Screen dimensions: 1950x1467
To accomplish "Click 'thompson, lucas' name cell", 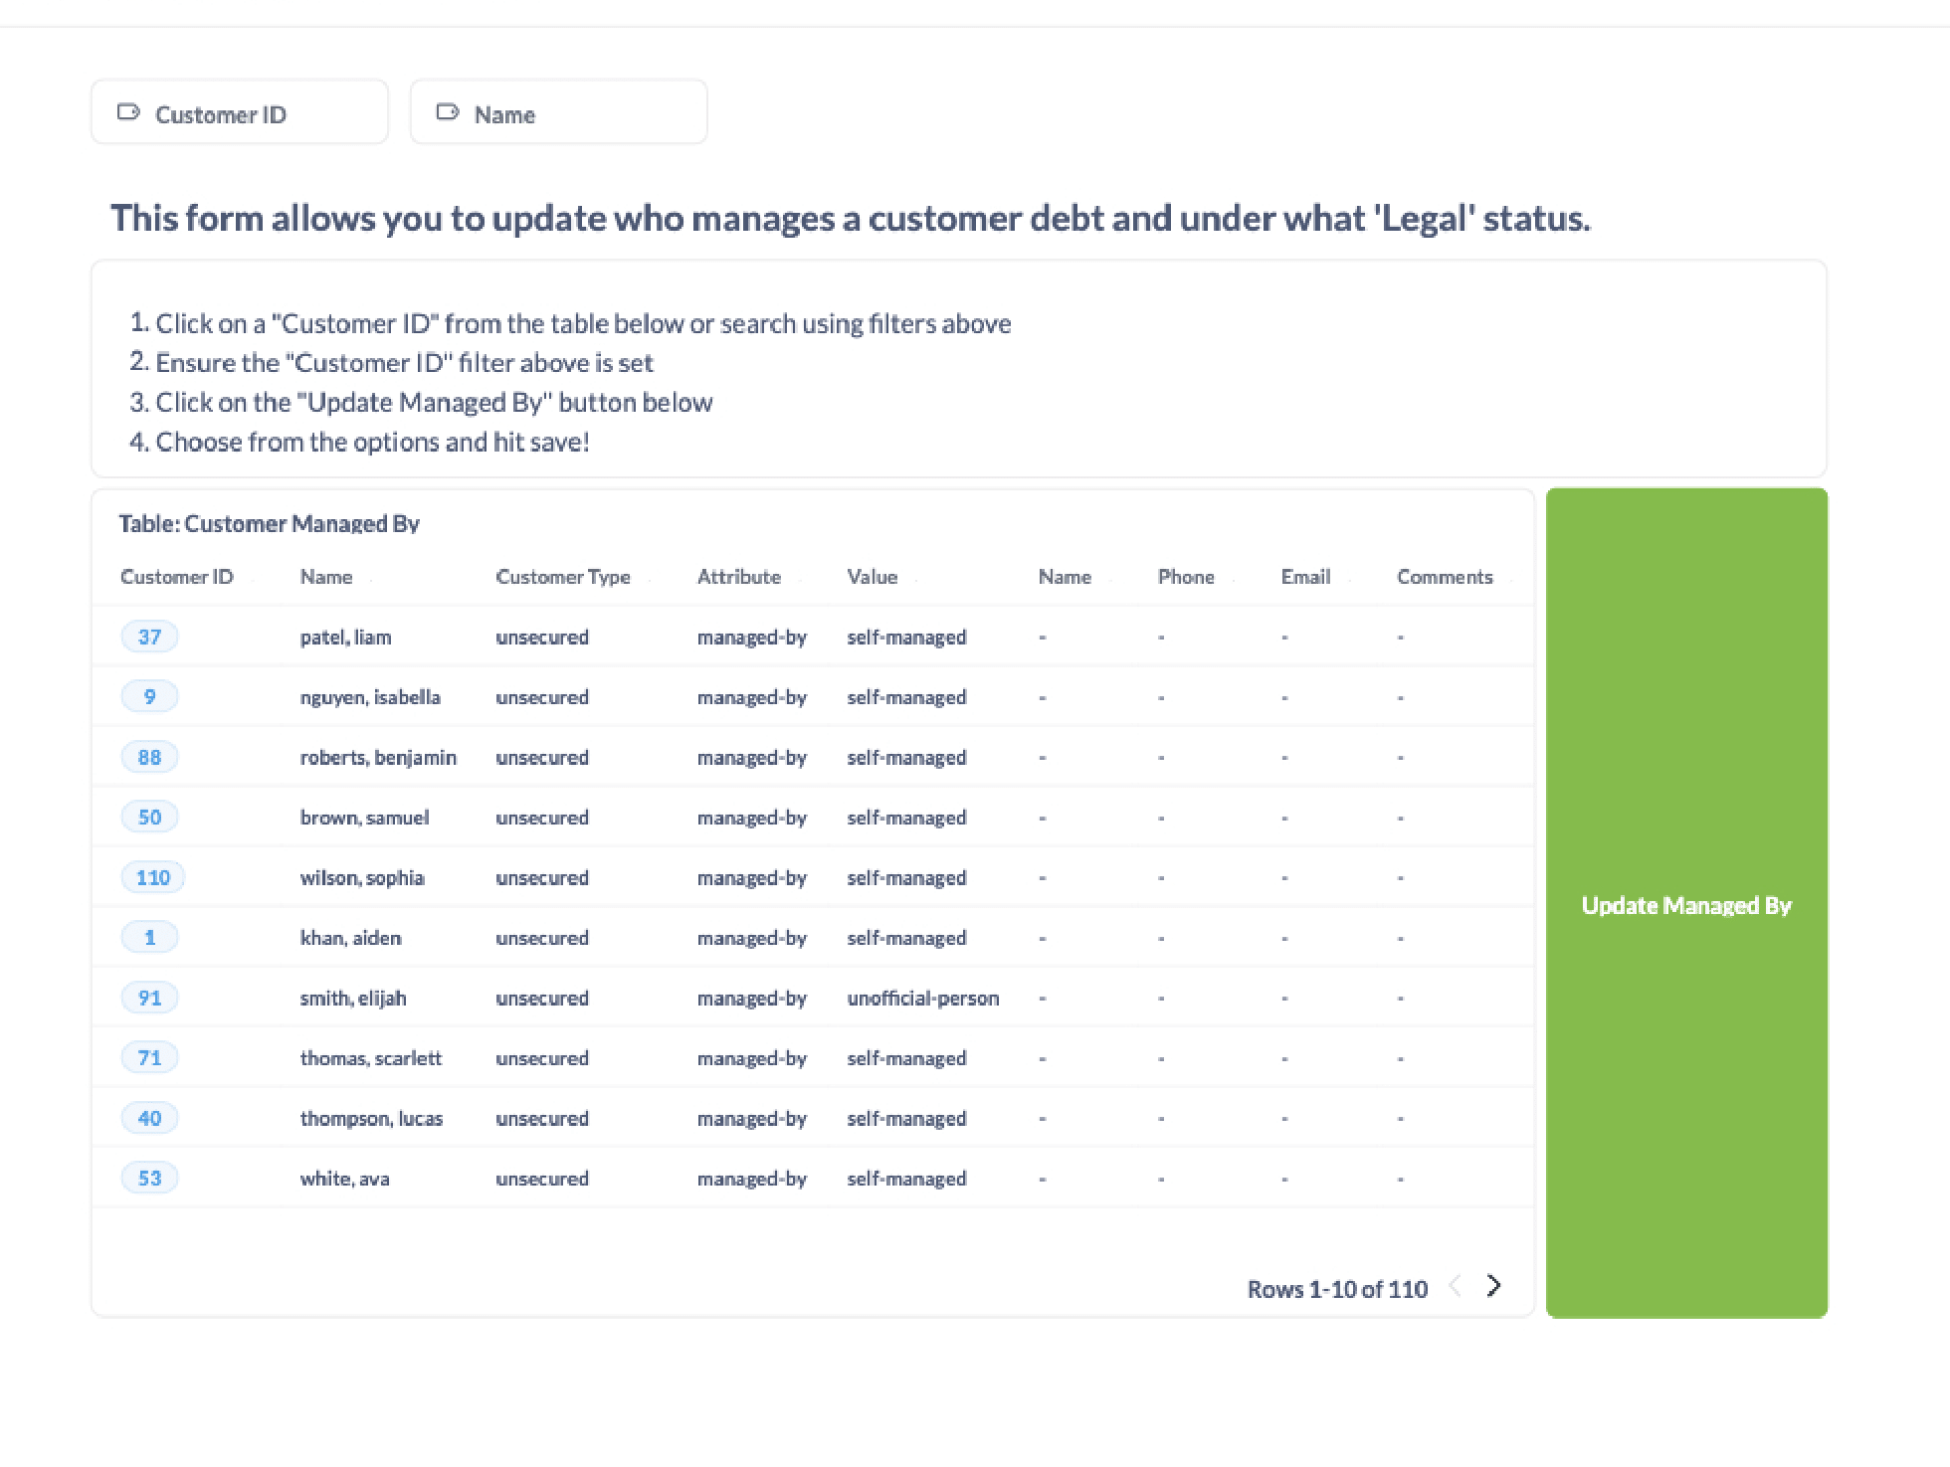I will [x=371, y=1118].
